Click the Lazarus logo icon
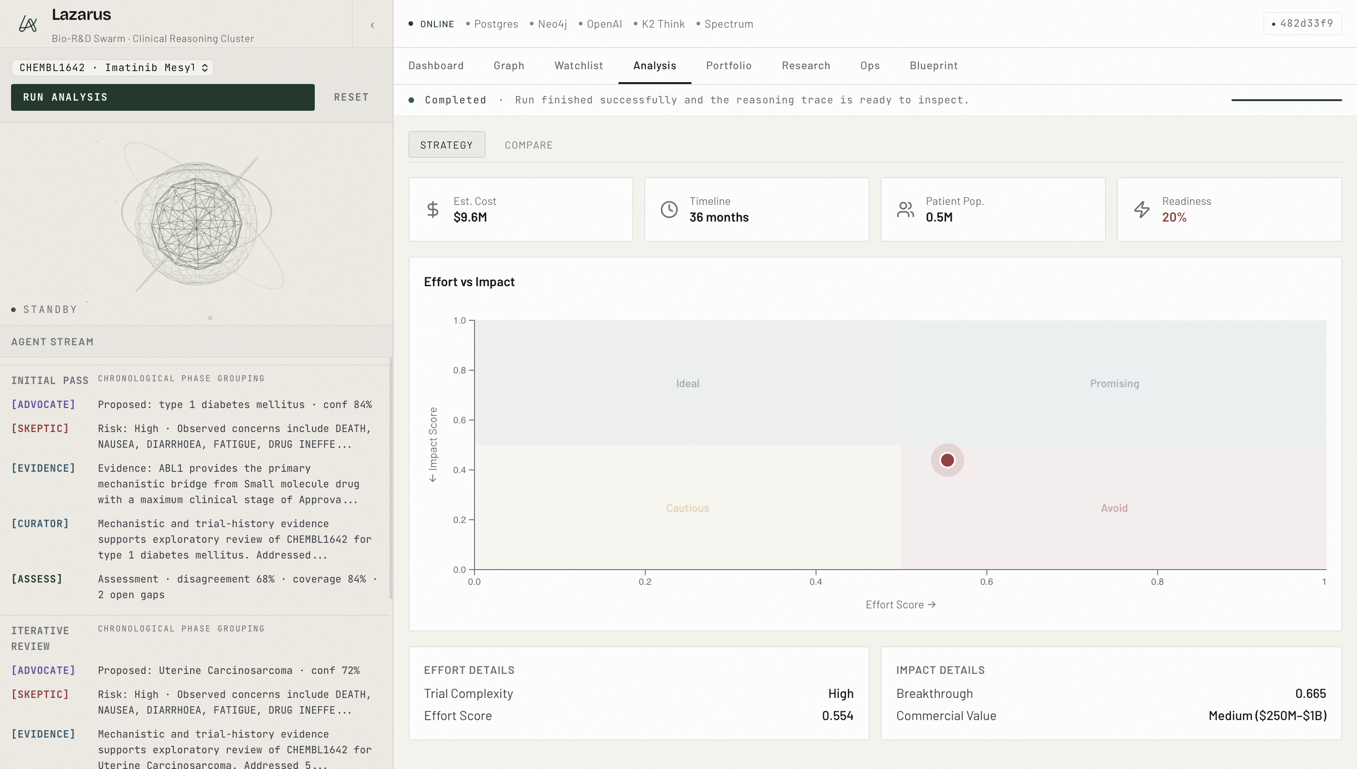The width and height of the screenshot is (1357, 769). pos(27,24)
